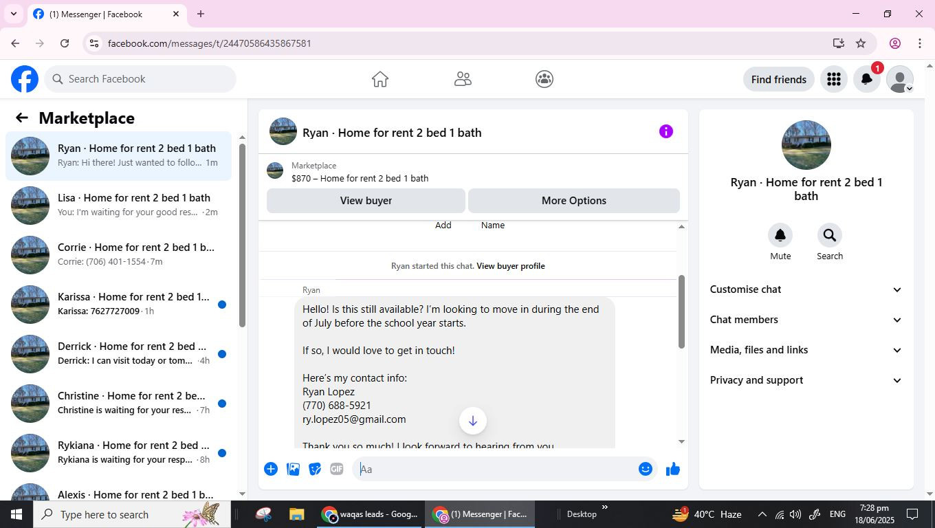Click the taskbar search box
Image resolution: width=935 pixels, height=528 pixels.
coord(131,514)
